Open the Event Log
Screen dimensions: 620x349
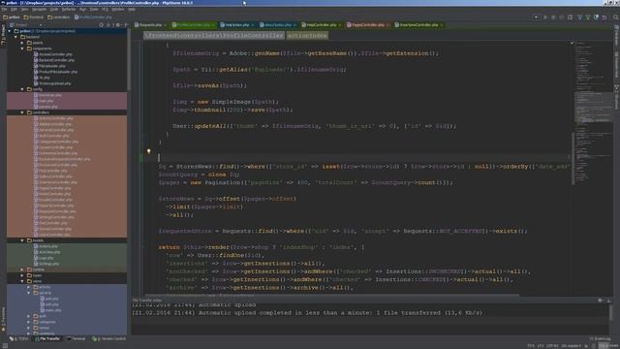600,338
